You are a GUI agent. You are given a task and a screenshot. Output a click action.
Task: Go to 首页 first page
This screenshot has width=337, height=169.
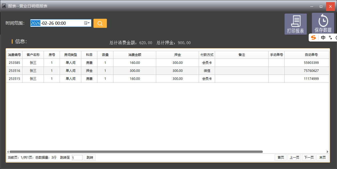[281, 158]
